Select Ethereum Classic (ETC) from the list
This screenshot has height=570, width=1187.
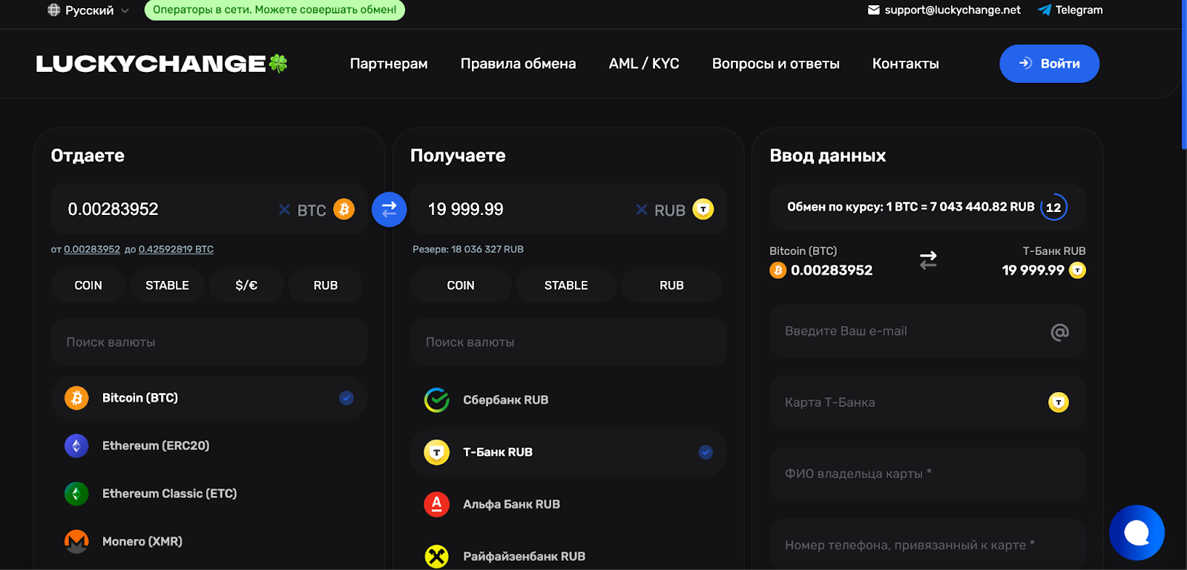209,494
